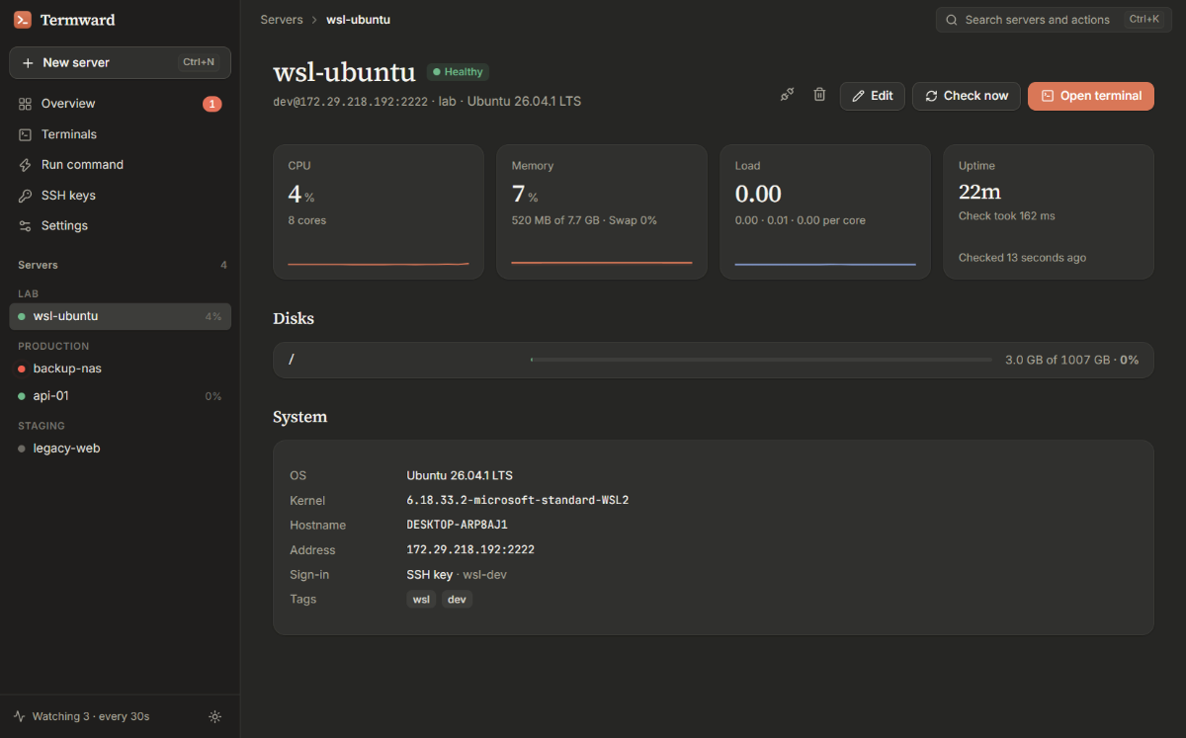Click the wsl tag chip

tap(421, 600)
